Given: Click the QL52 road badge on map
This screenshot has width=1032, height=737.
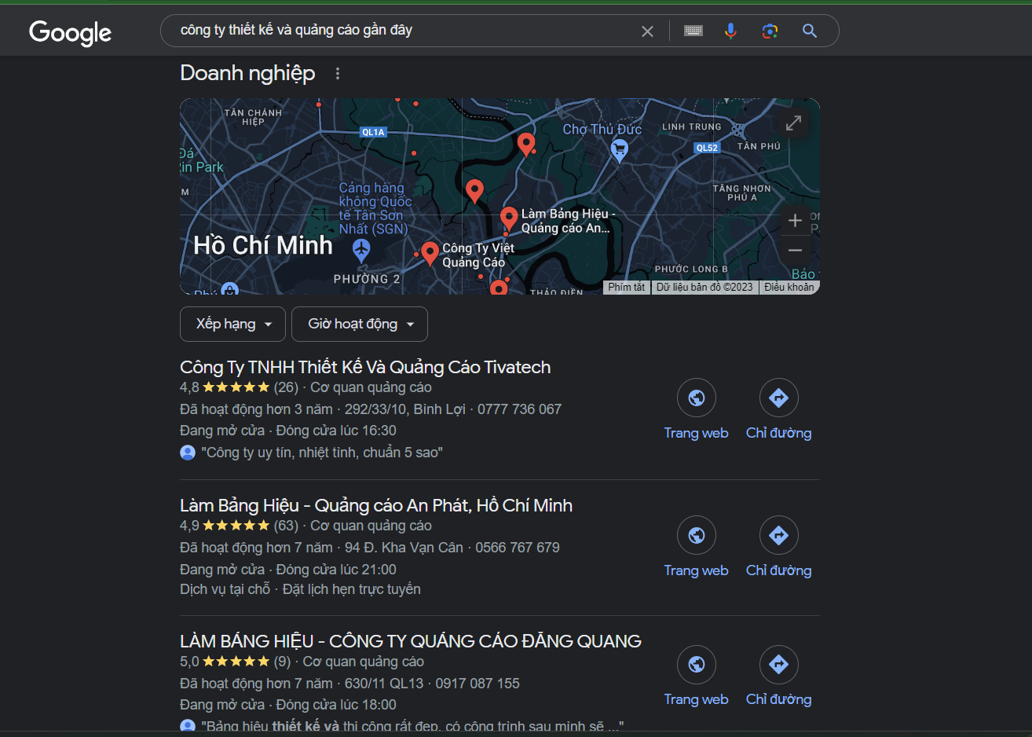Looking at the screenshot, I should click(x=707, y=148).
